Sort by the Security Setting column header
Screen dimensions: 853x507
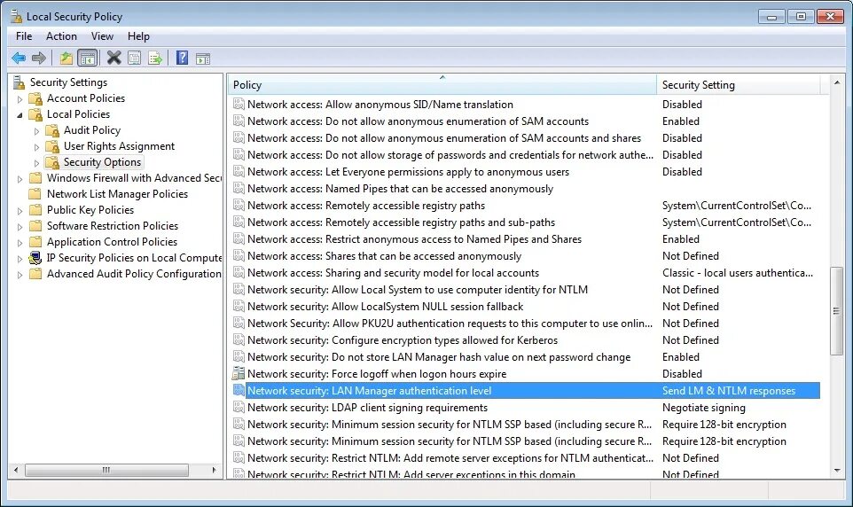pyautogui.click(x=739, y=85)
